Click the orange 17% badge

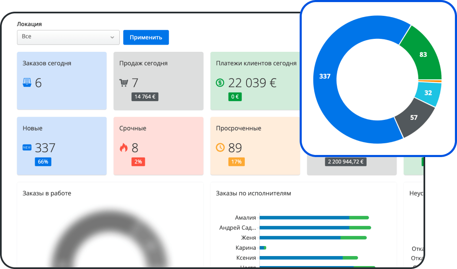(x=236, y=162)
